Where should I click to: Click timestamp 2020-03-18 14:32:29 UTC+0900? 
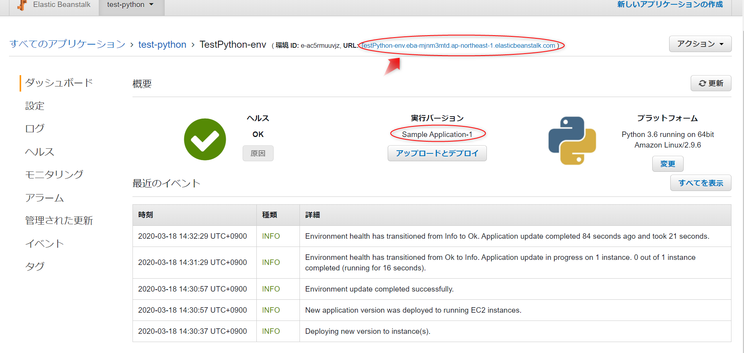[x=192, y=236]
